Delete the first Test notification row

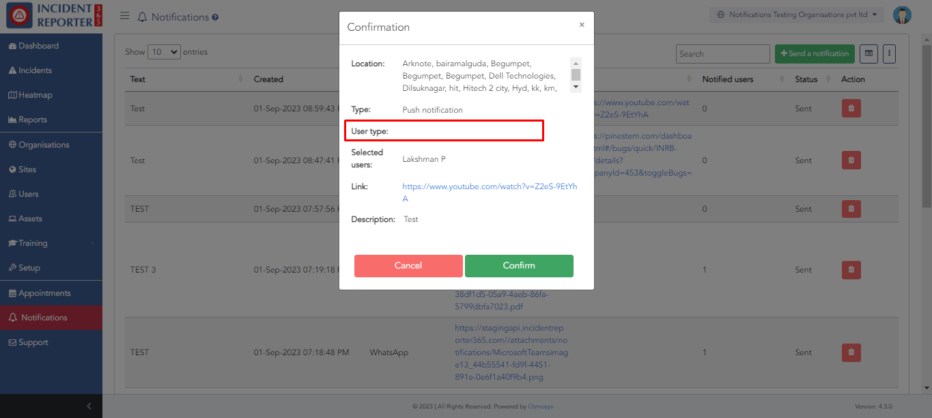pyautogui.click(x=851, y=108)
